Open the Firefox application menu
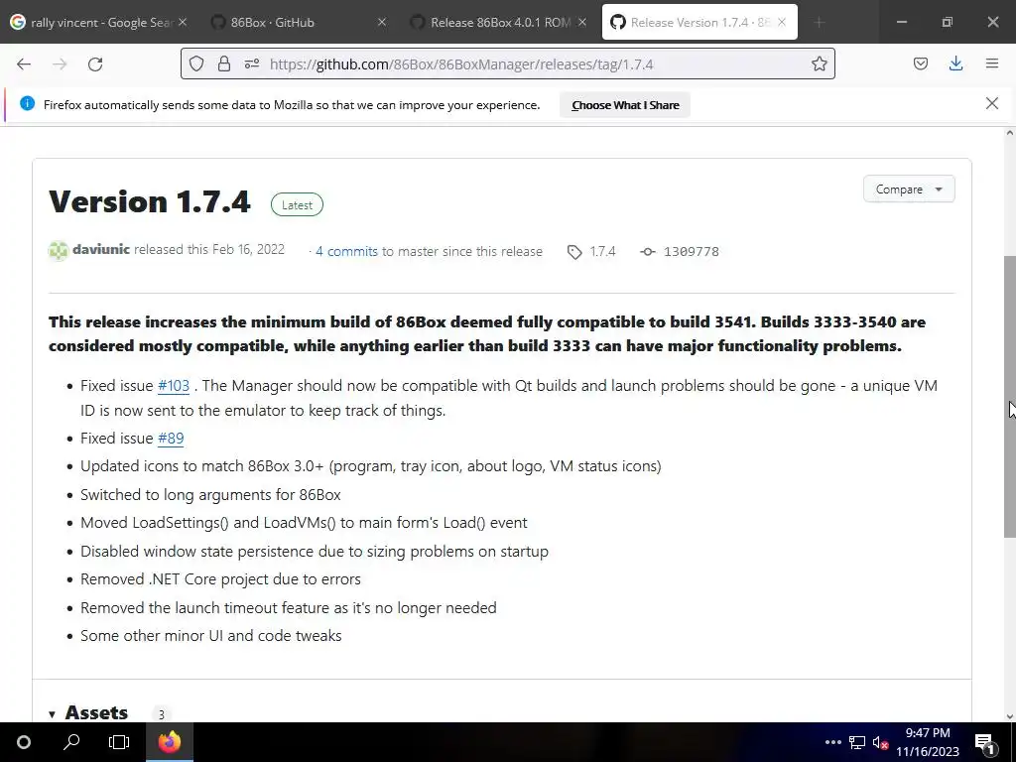 (992, 63)
